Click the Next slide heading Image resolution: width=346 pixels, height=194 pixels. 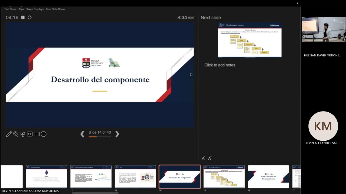[x=211, y=18]
